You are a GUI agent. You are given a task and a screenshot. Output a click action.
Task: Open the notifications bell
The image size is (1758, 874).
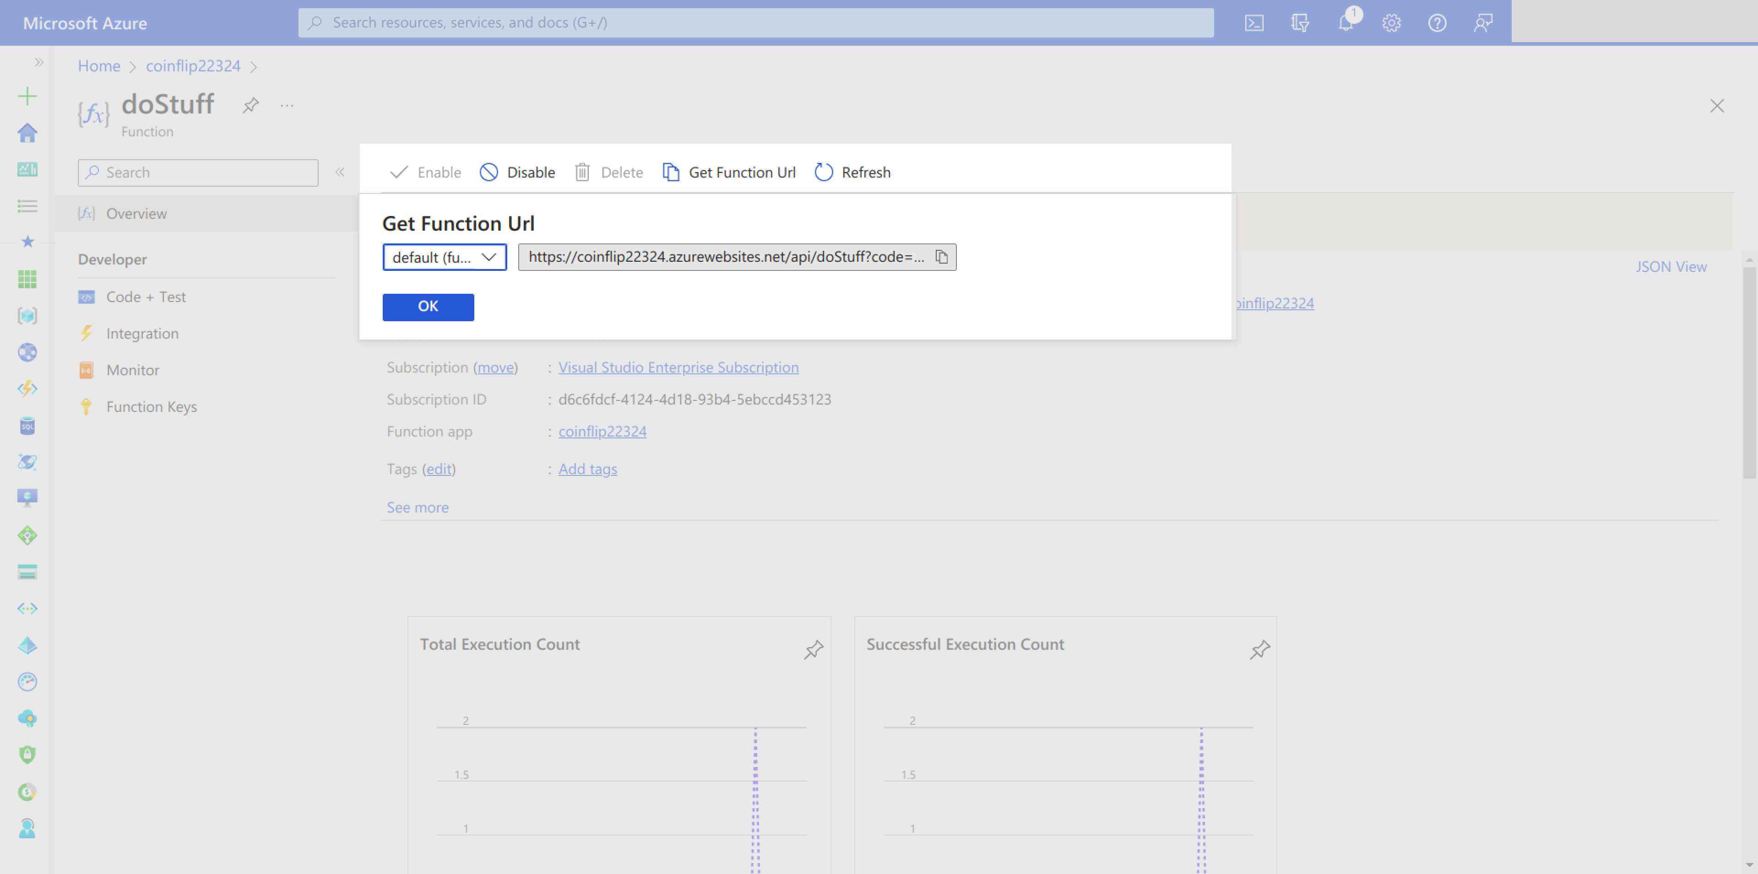pyautogui.click(x=1345, y=22)
